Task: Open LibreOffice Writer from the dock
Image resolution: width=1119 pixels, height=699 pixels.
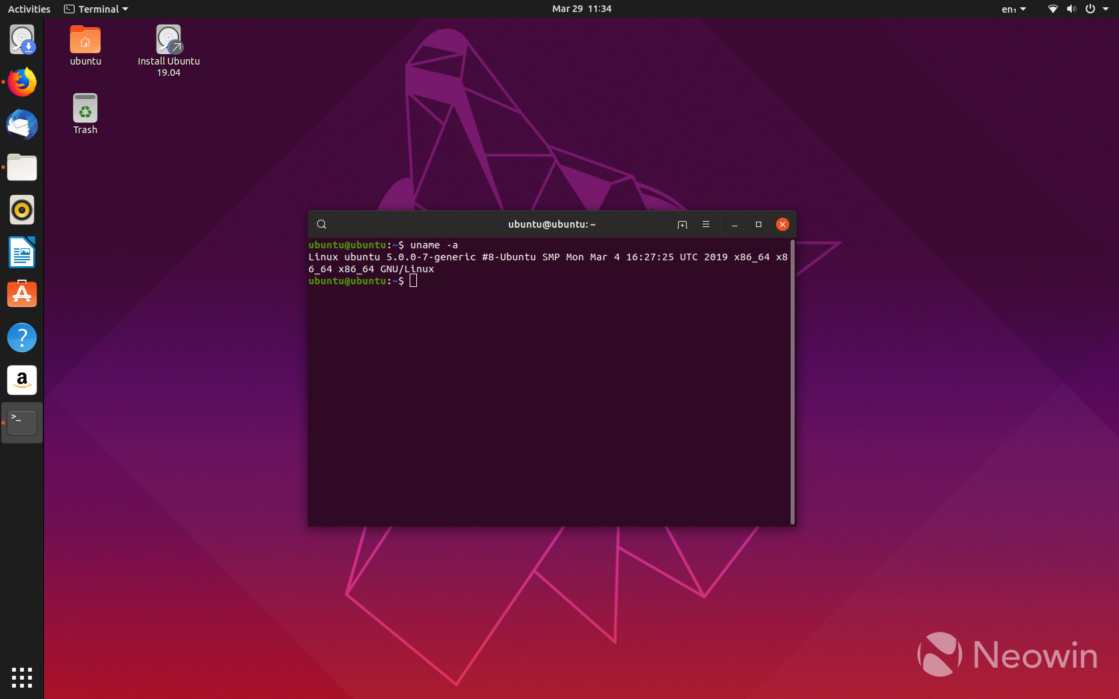Action: coord(22,253)
